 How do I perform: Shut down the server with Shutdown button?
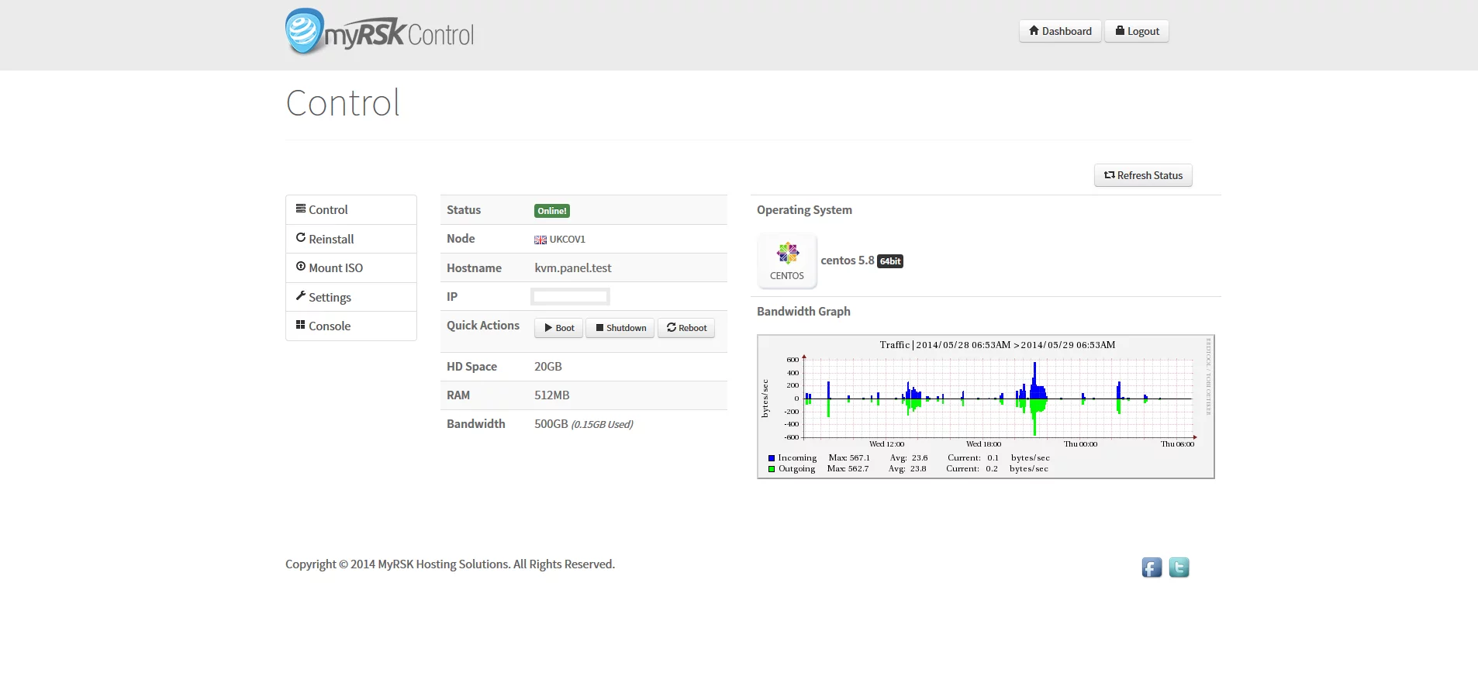[x=620, y=328]
